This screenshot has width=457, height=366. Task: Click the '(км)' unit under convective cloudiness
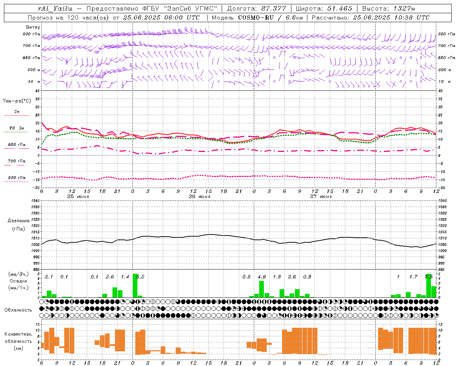pyautogui.click(x=19, y=348)
